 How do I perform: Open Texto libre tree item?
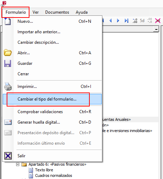point(44,170)
